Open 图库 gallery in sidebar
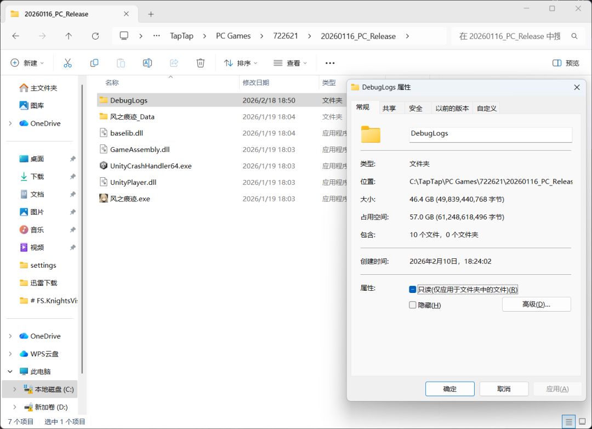Screen dimensions: 592x429 click(31, 105)
